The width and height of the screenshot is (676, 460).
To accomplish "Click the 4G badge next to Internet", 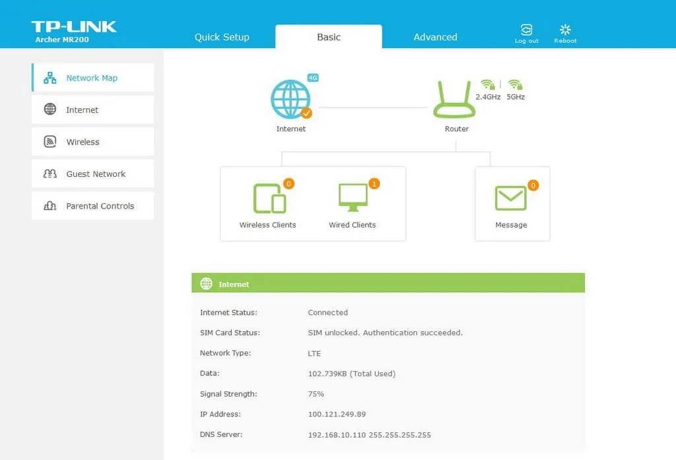I will 313,78.
